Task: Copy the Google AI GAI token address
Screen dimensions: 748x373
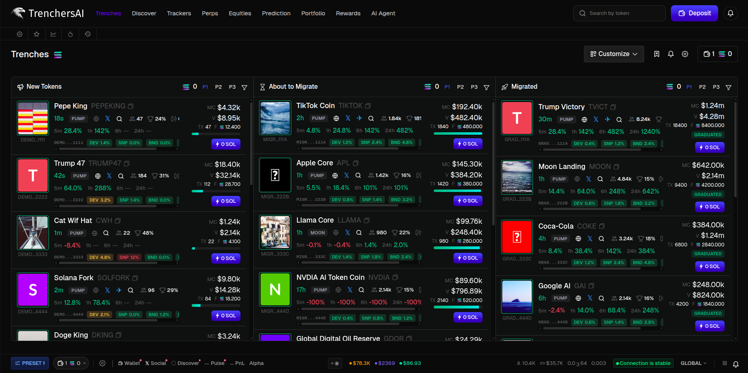Action: tap(591, 286)
